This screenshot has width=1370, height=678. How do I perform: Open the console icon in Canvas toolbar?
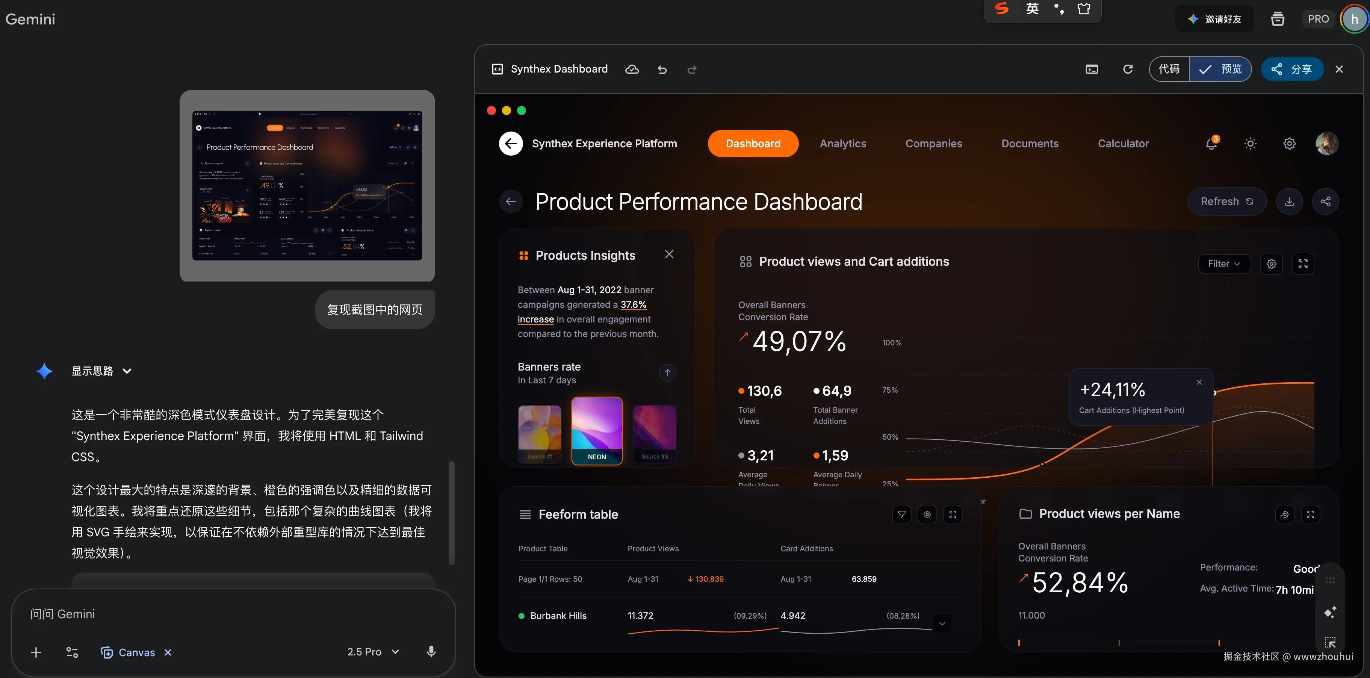pyautogui.click(x=1091, y=70)
